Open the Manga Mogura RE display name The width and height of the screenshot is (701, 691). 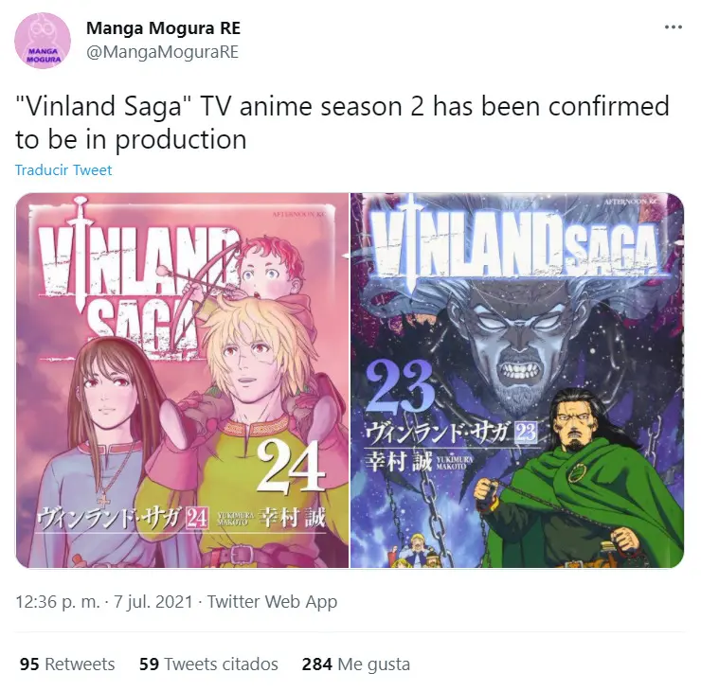point(163,28)
